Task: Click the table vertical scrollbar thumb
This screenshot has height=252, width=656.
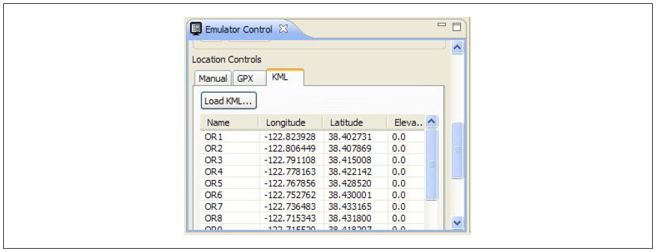Action: (431, 164)
